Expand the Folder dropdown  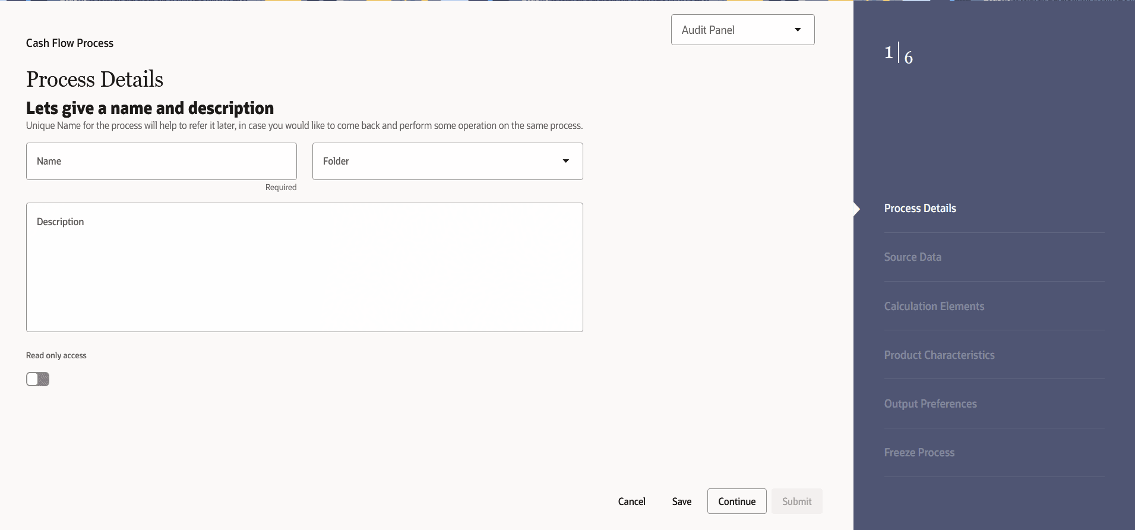(x=447, y=161)
